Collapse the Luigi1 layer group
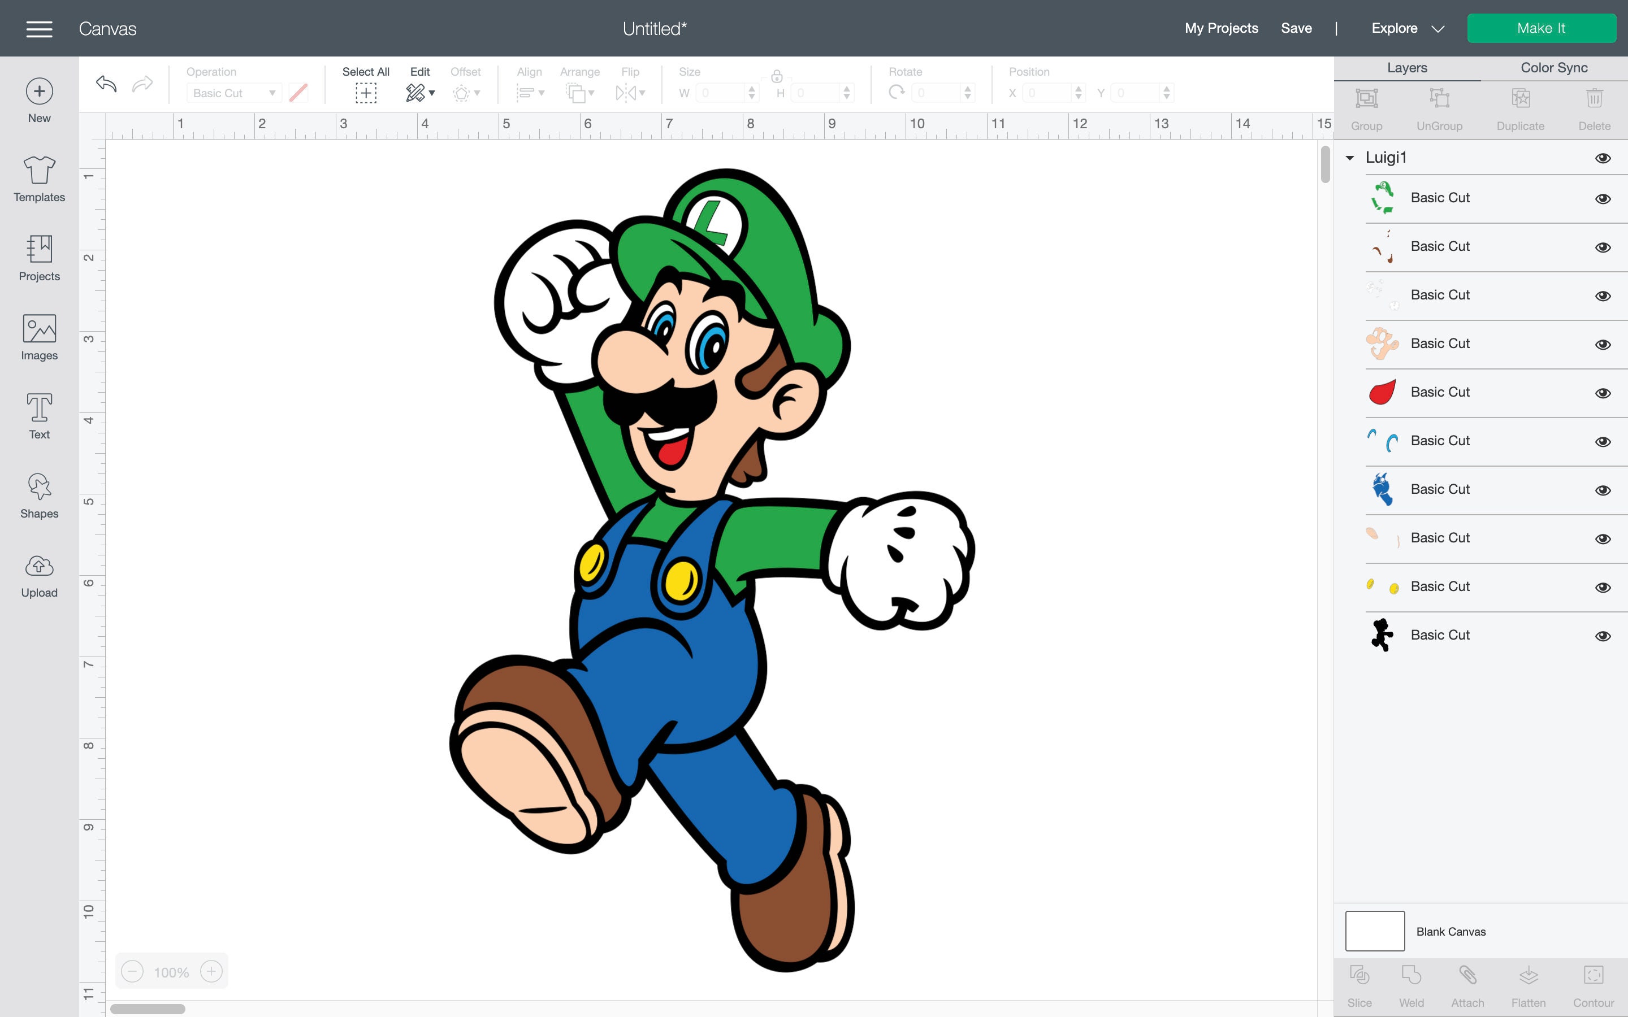The width and height of the screenshot is (1628, 1017). [x=1349, y=158]
